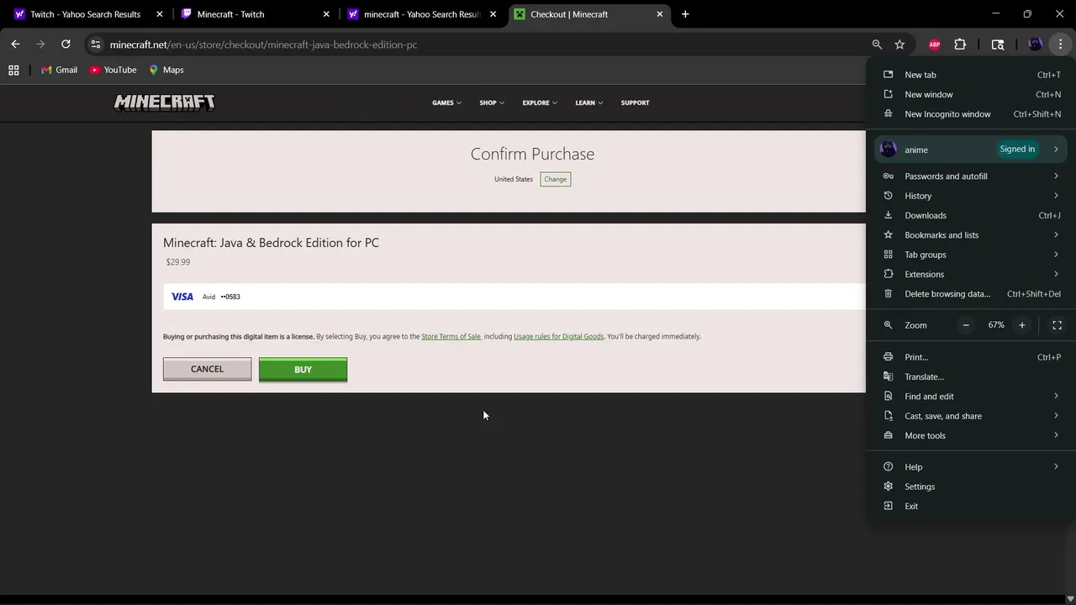The width and height of the screenshot is (1076, 605).
Task: Go back using the browser back arrow
Action: [x=15, y=45]
